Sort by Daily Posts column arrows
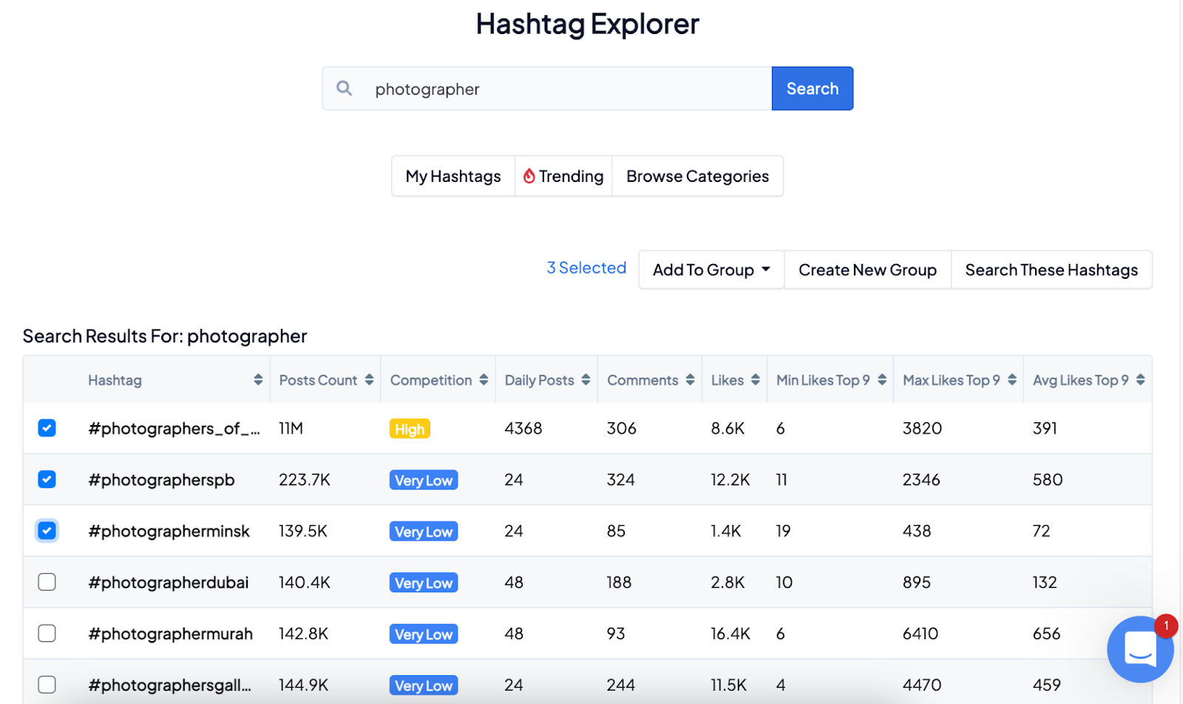The width and height of the screenshot is (1183, 704). [x=586, y=380]
